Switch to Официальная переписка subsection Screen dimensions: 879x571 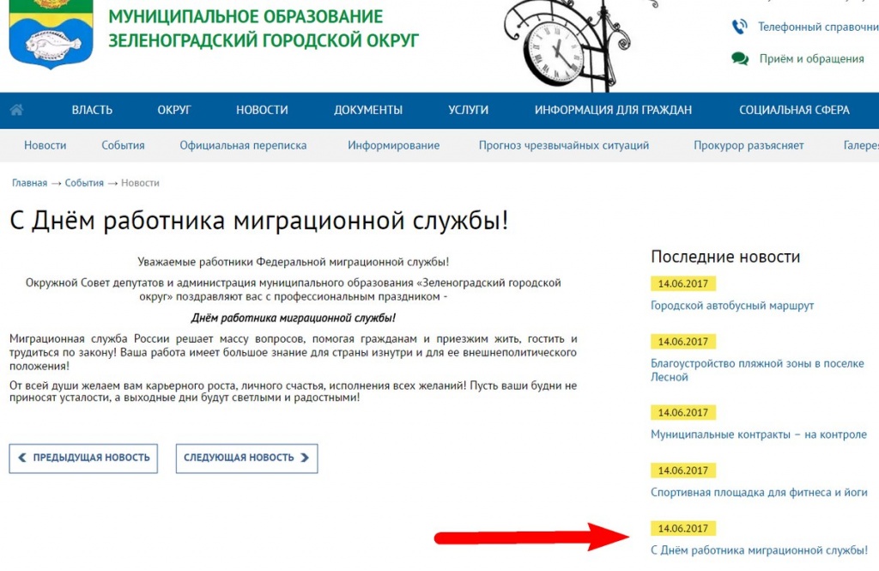coord(243,145)
